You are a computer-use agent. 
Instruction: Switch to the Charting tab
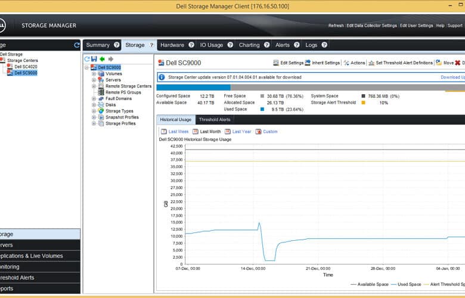(x=249, y=45)
